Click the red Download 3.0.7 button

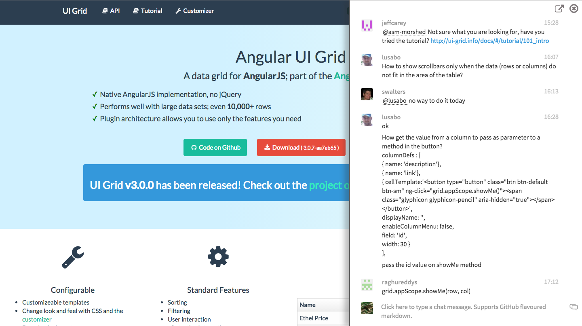(x=301, y=148)
